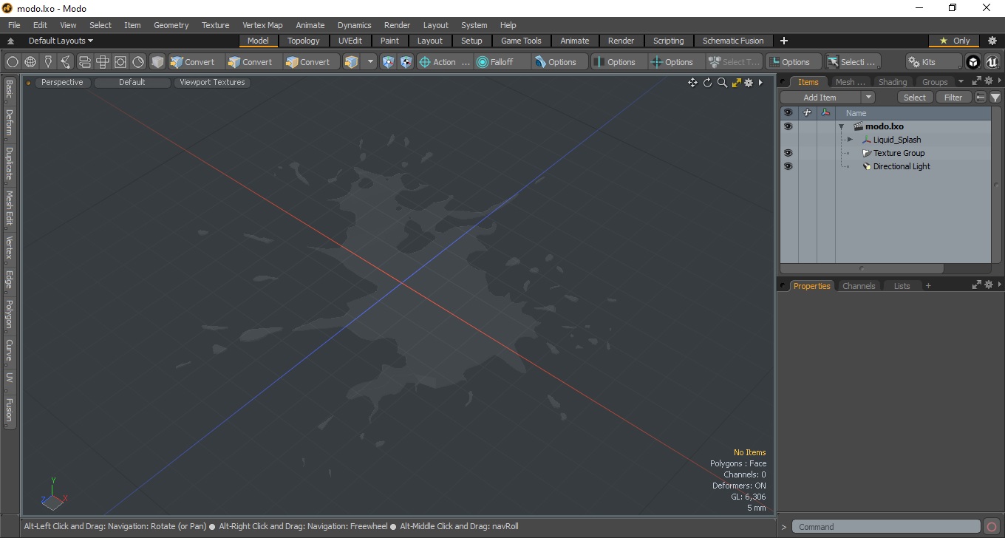Click the viewport pan arrows icon
Screen dimensions: 1005x538
[x=692, y=83]
